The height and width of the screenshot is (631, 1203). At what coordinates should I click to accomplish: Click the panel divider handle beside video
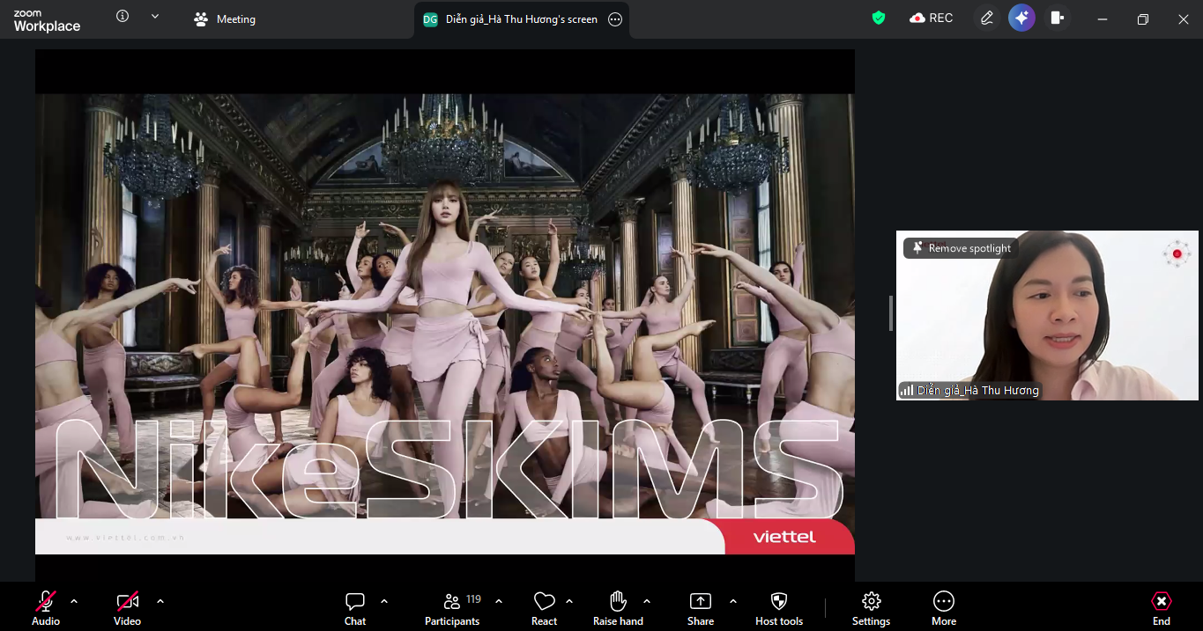click(890, 313)
